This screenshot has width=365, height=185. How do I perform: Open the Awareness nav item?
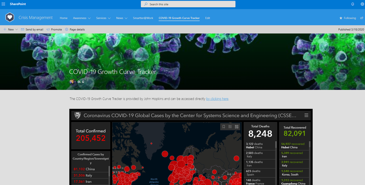click(80, 18)
